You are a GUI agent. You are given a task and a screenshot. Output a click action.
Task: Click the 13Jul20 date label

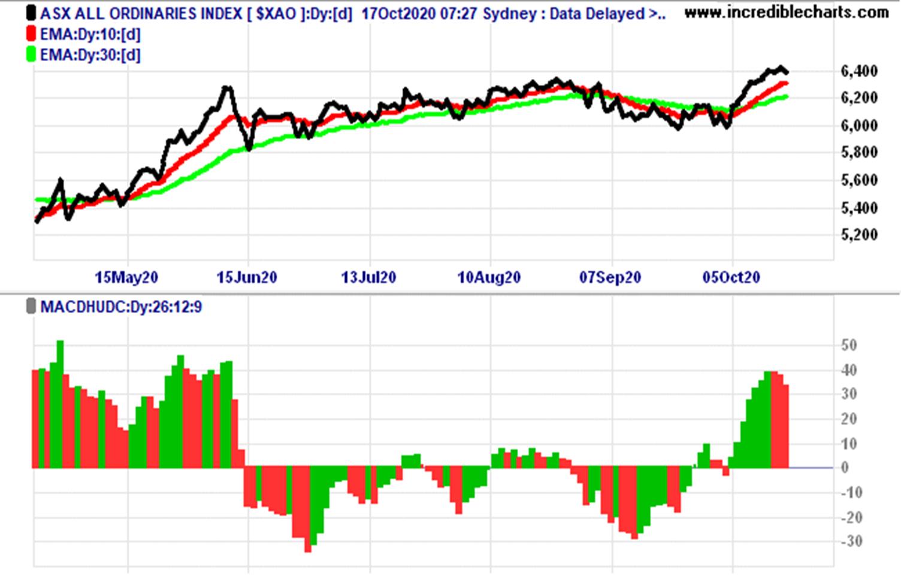(368, 277)
